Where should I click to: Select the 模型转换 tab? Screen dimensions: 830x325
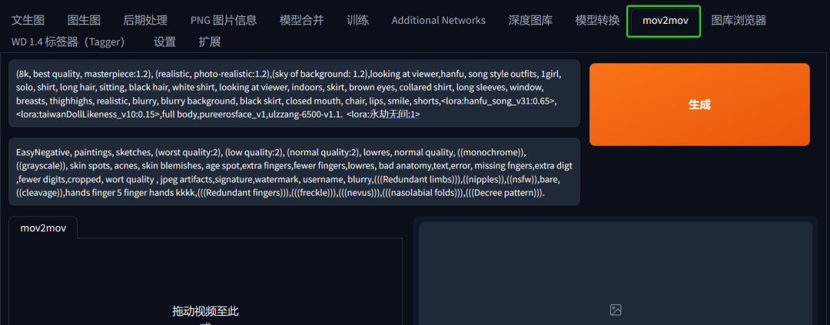(x=597, y=21)
